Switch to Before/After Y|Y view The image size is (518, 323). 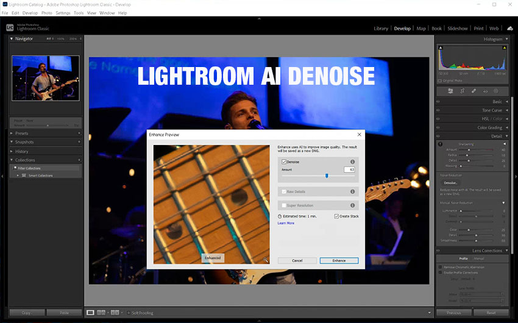pos(115,313)
